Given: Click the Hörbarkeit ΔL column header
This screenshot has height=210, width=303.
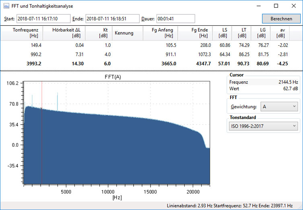Looking at the screenshot, I should (x=66, y=33).
